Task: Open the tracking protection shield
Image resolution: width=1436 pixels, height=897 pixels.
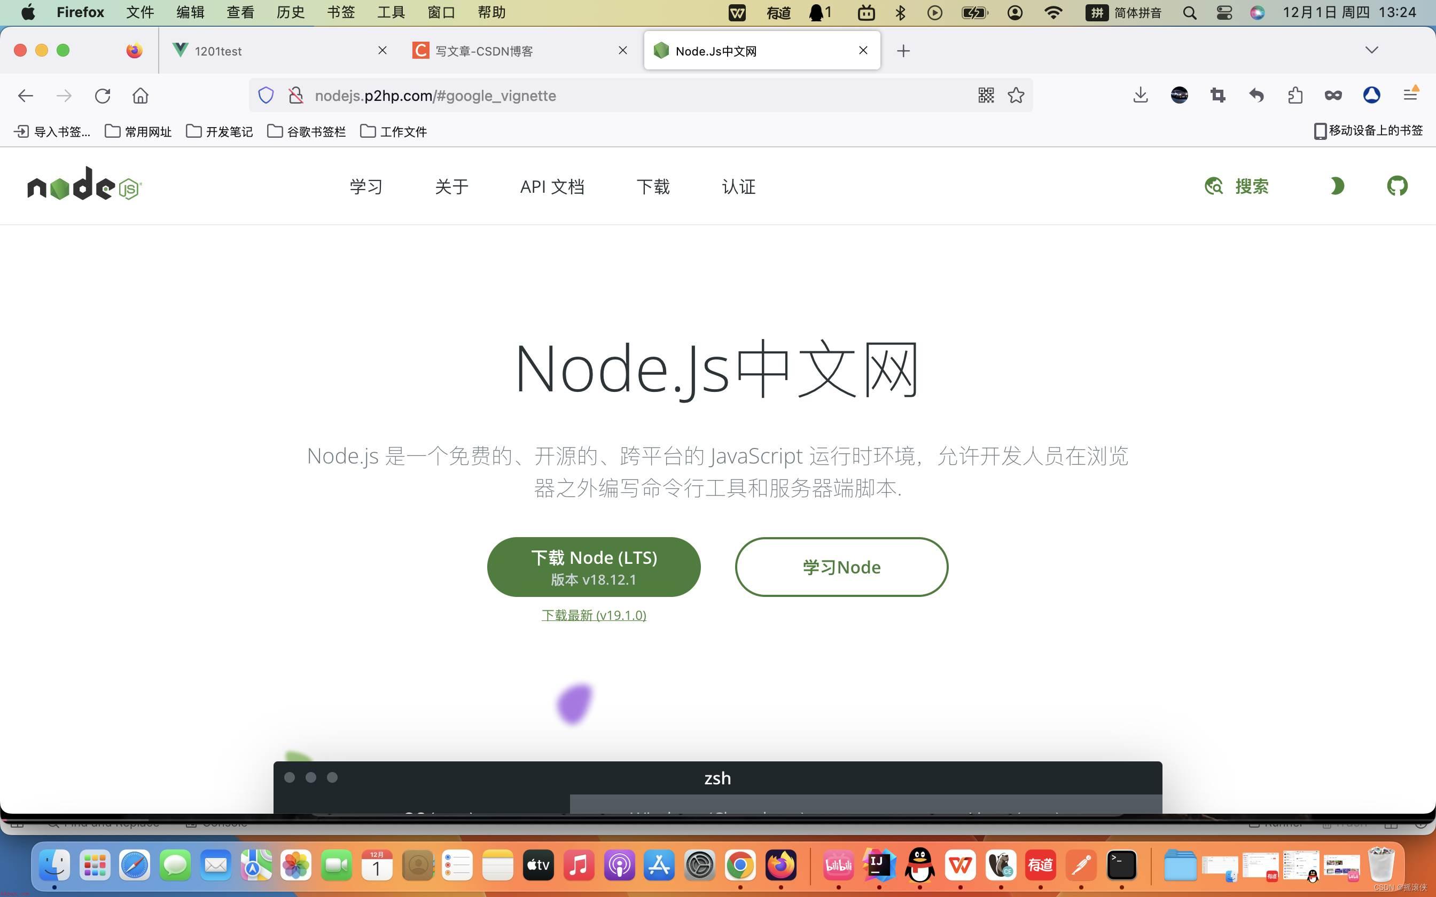Action: point(266,96)
